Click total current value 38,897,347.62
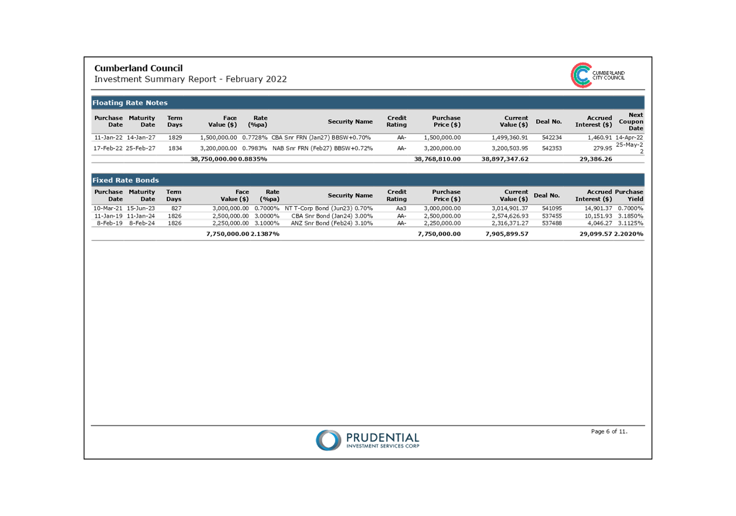Viewport: 736px width, 516px height. [x=505, y=159]
